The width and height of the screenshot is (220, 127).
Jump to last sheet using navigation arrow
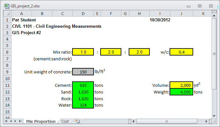(x=20, y=121)
